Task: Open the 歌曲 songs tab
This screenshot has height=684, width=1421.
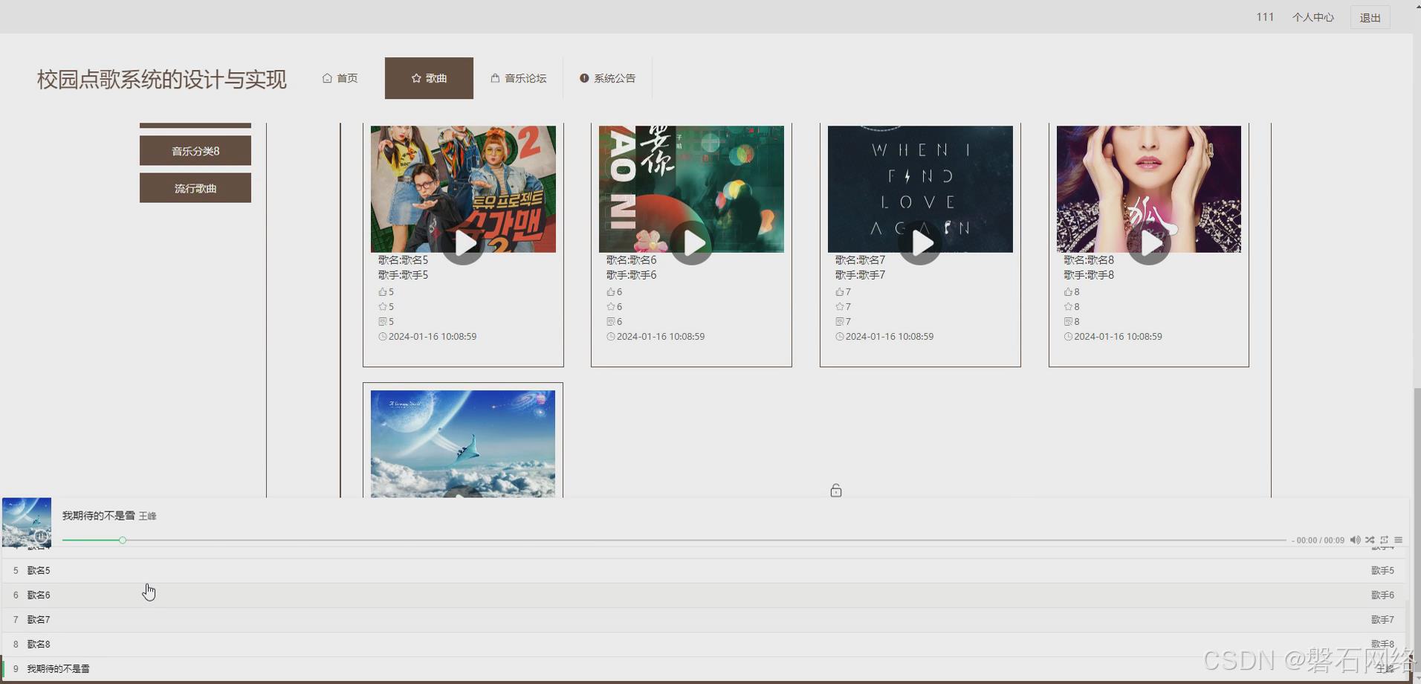Action: pyautogui.click(x=429, y=78)
